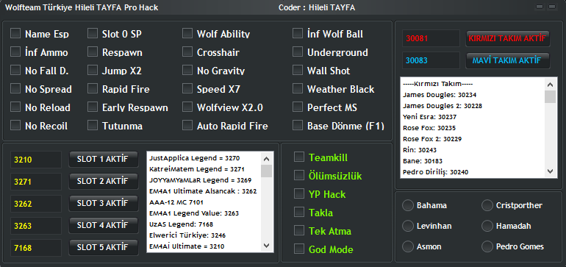Select "EM4A1 Ultimate Alsancak : 3262" entry
The width and height of the screenshot is (566, 267).
coord(203,191)
